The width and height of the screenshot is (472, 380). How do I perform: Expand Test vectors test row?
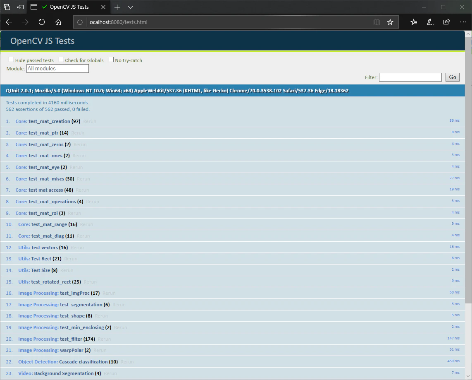(x=232, y=247)
